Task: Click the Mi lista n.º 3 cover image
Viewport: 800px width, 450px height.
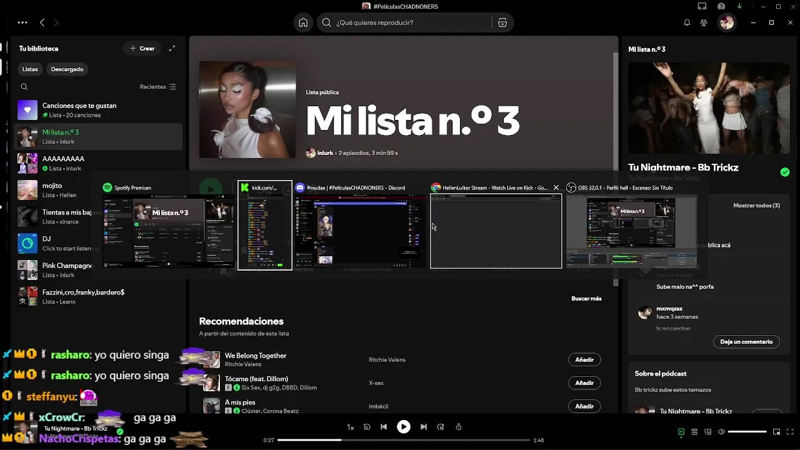Action: 247,109
